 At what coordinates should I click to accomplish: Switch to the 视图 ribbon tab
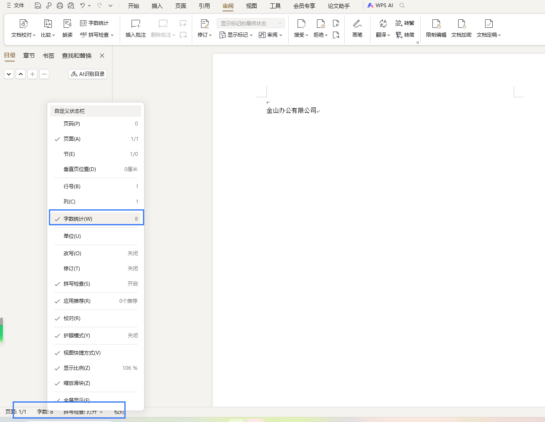tap(252, 6)
